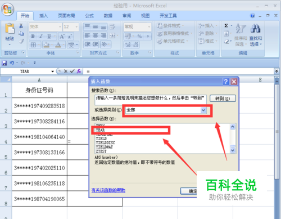Image resolution: width=281 pixels, height=219 pixels.
Task: Open the font size dropdown 12
Action: (76, 27)
